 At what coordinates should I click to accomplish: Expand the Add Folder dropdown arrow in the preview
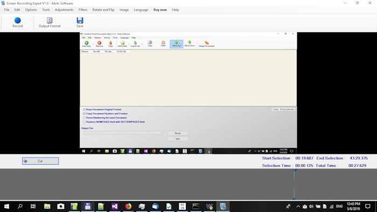click(129, 44)
